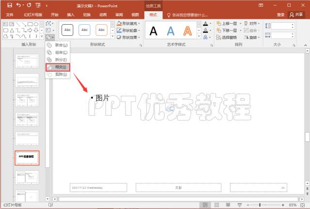Image resolution: width=310 pixels, height=209 pixels.
Task: Click the Save icon in quick access toolbar
Action: click(x=10, y=5)
